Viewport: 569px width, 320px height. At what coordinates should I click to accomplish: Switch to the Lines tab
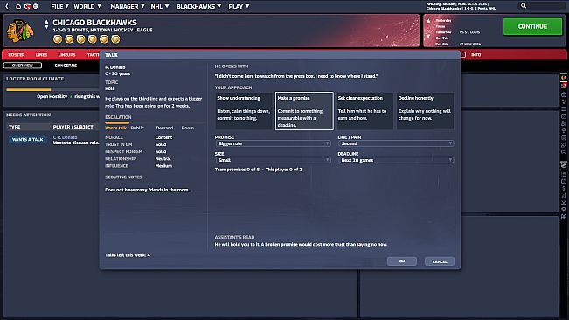pyautogui.click(x=41, y=55)
